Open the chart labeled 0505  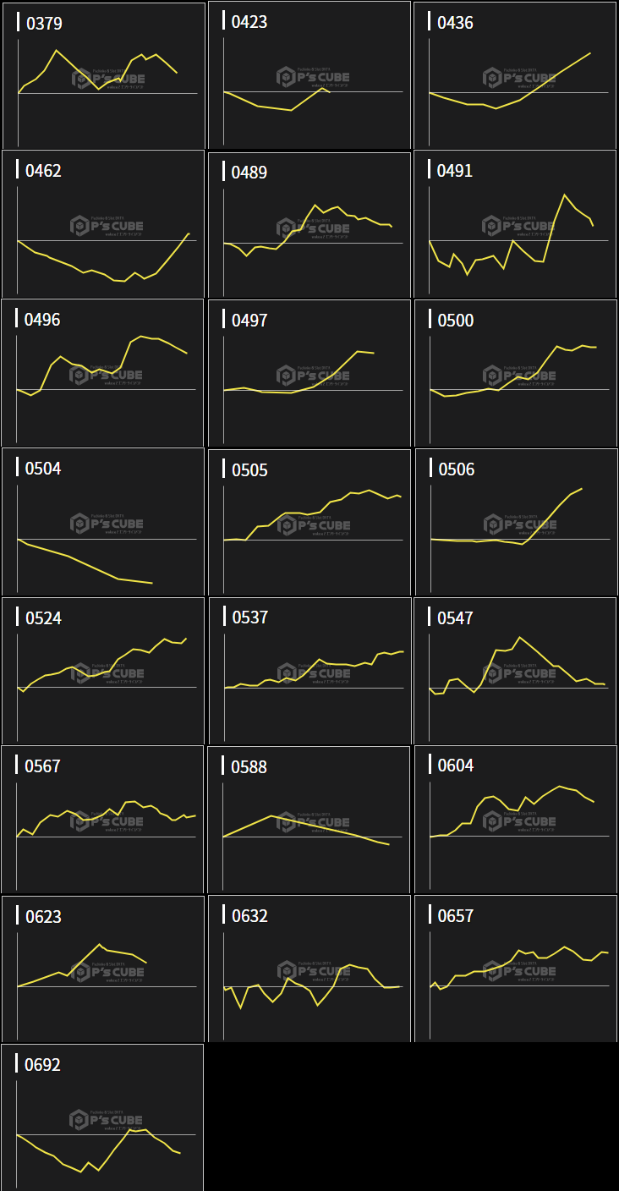point(309,523)
